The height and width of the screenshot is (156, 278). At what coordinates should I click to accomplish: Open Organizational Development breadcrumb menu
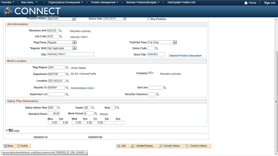pos(66,3)
